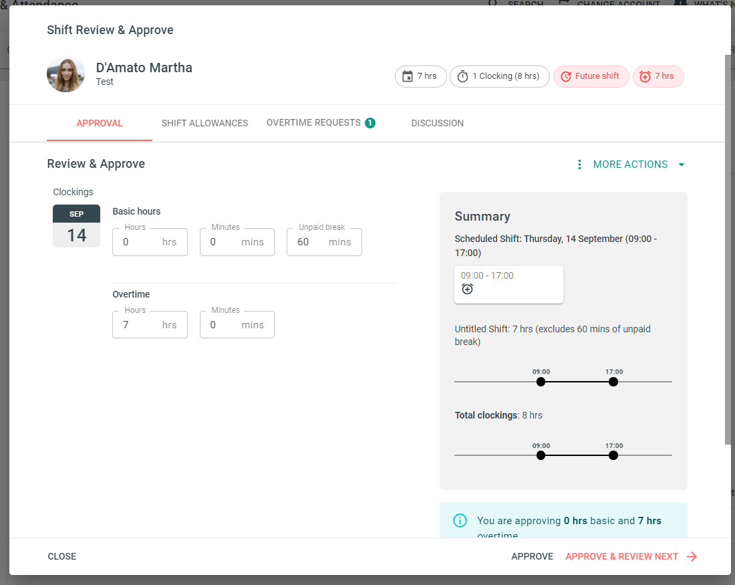Focus the Basic hours Hours field
735x585 pixels.
pyautogui.click(x=150, y=242)
